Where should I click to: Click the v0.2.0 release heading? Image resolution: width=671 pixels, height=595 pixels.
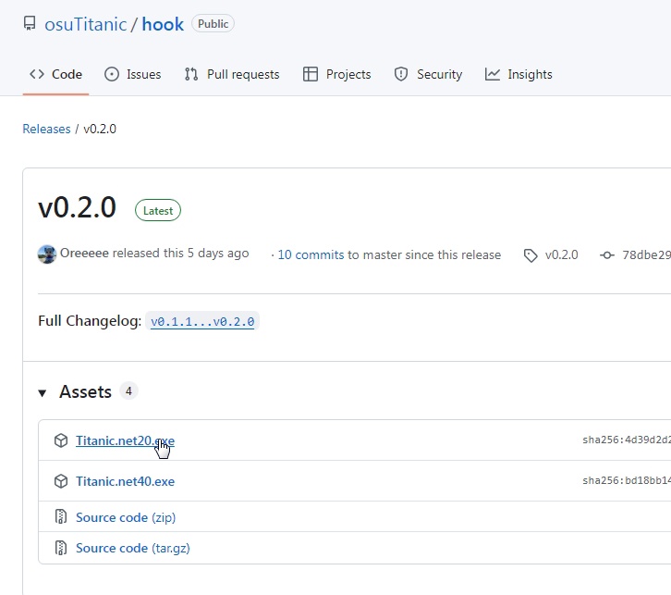coord(77,208)
